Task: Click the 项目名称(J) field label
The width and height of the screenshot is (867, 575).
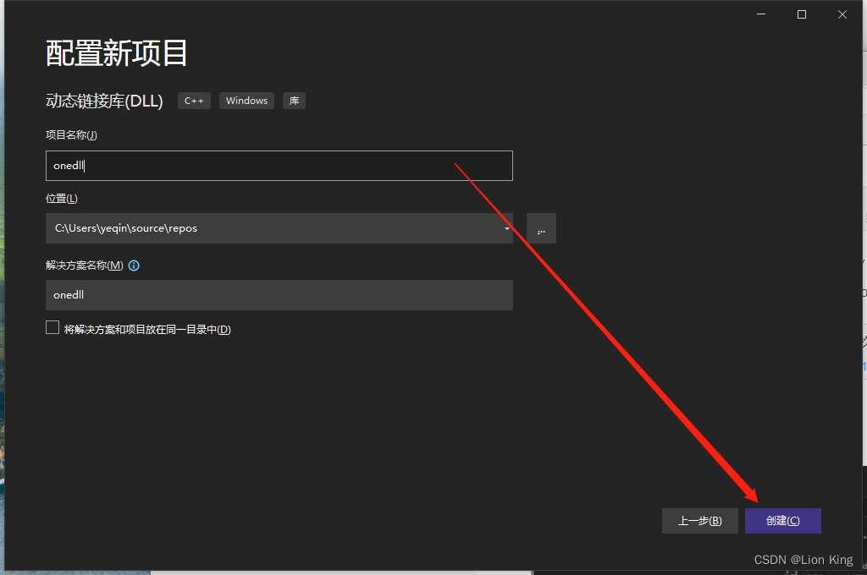Action: coord(71,134)
